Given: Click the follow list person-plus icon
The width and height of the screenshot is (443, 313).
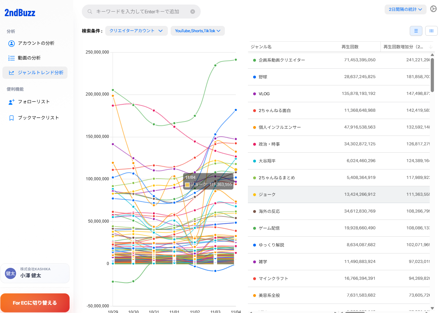Looking at the screenshot, I should coord(12,102).
